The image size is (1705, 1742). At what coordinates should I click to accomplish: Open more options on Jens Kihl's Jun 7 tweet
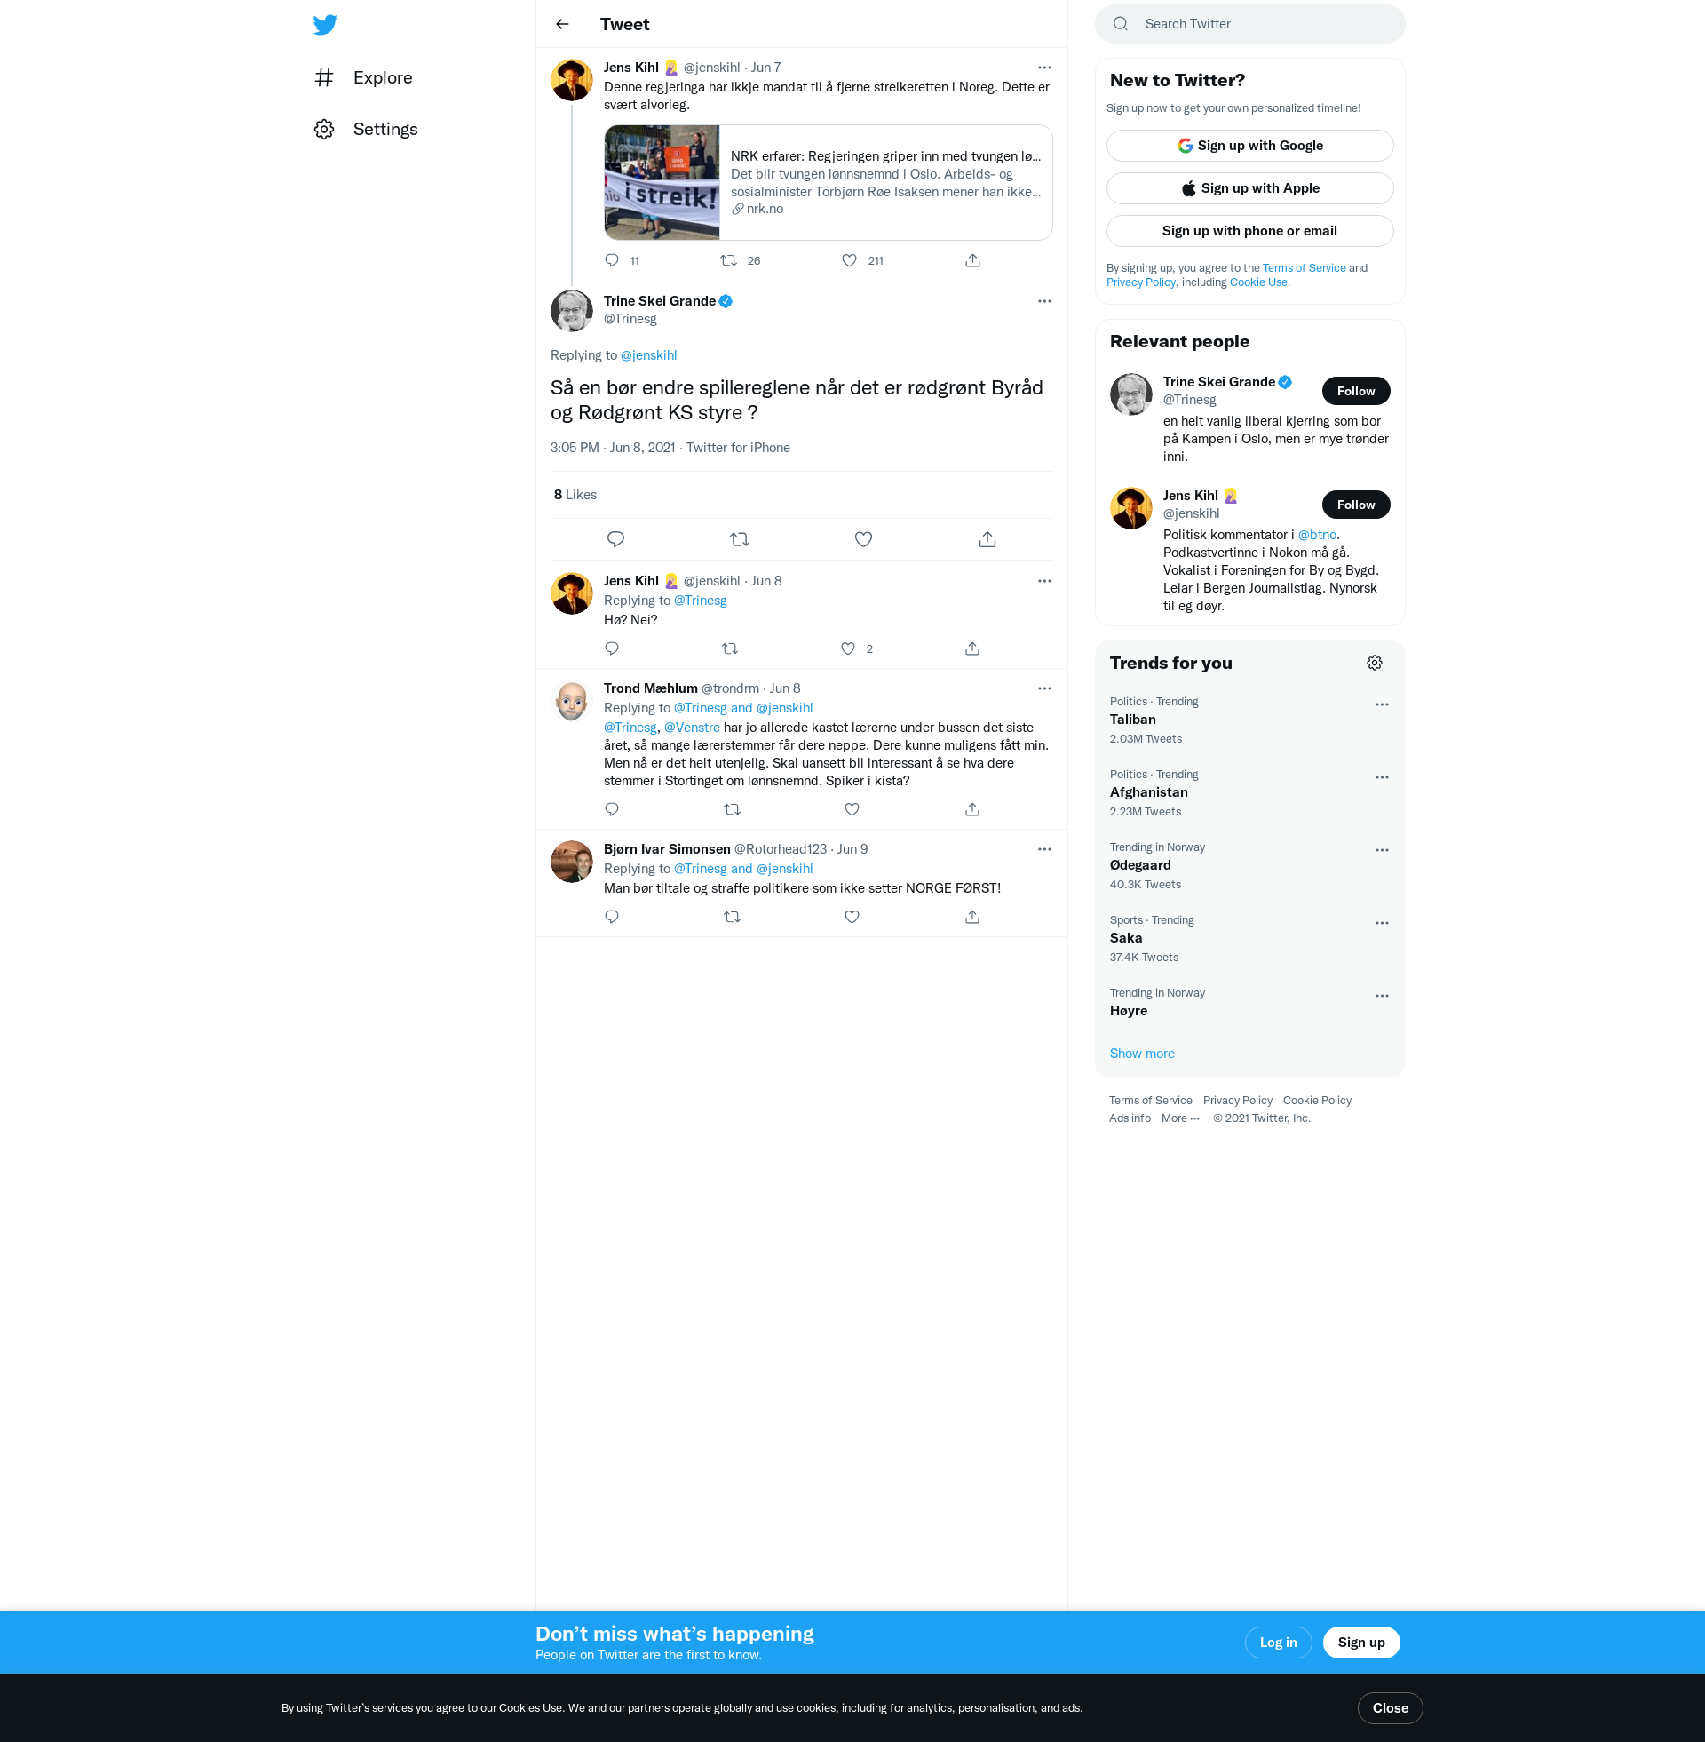pyautogui.click(x=1044, y=68)
